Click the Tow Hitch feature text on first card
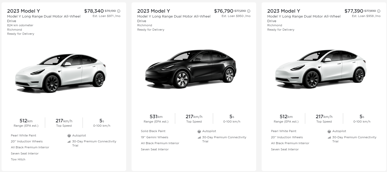This screenshot has width=387, height=172. [18, 159]
